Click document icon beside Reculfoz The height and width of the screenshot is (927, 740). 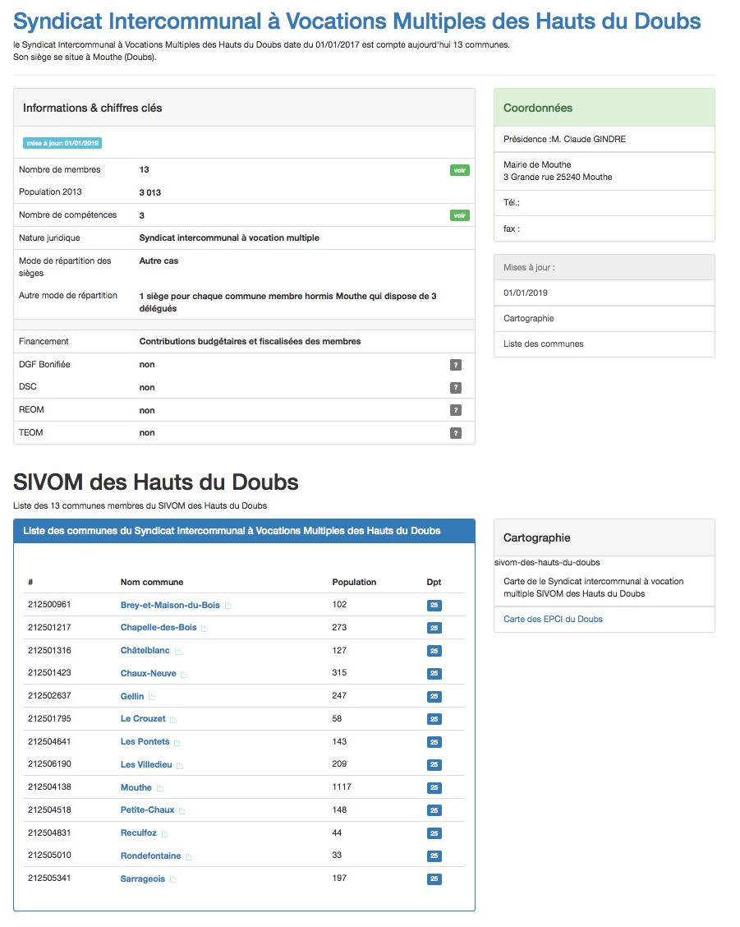click(165, 834)
